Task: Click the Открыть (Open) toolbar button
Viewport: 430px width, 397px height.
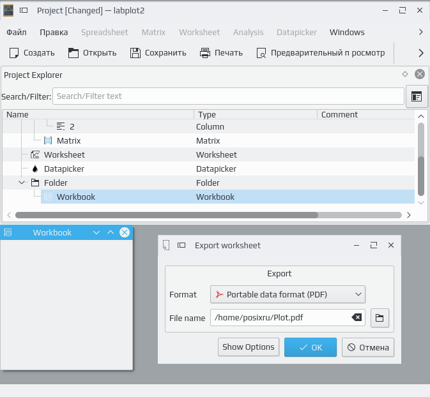Action: 93,53
